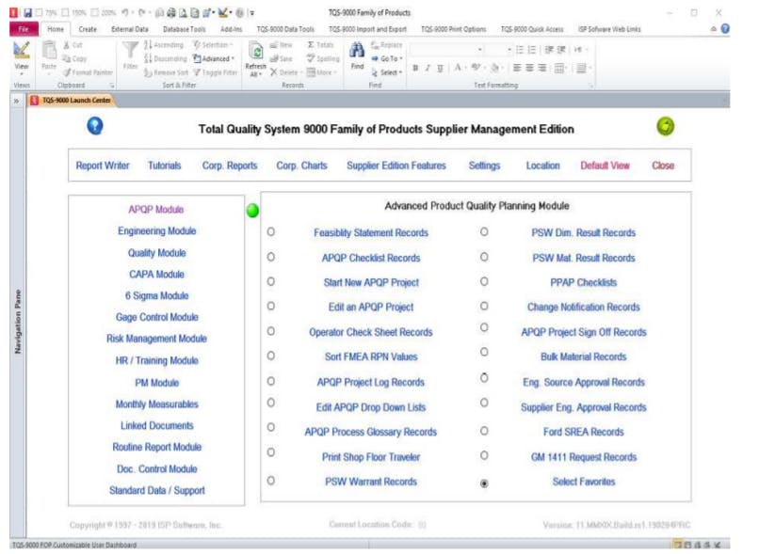Click the Descending sort icon
775x554 pixels.
click(x=148, y=58)
